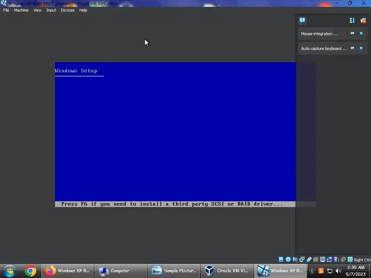Click the audio status icon
Screen dimensions: 371x278
pyautogui.click(x=295, y=259)
